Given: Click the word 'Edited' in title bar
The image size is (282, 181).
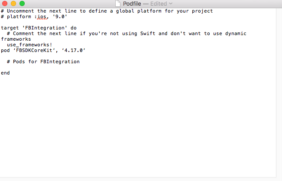Looking at the screenshot, I should 158,3.
